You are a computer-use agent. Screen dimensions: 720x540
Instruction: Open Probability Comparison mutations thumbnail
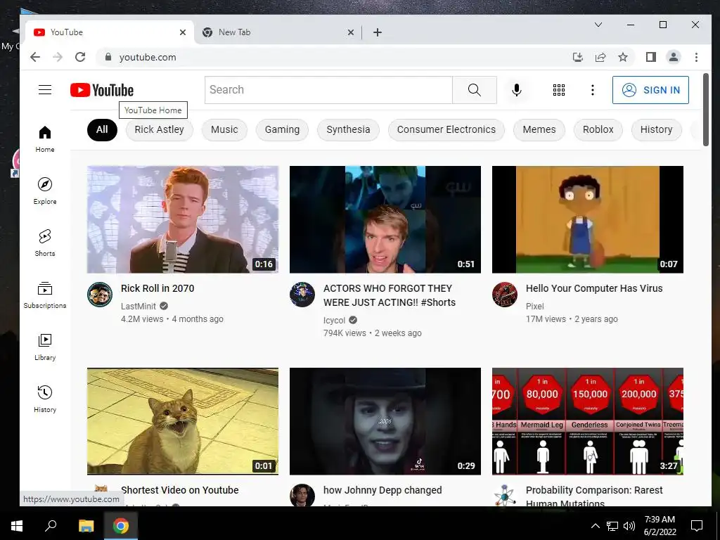coord(588,421)
